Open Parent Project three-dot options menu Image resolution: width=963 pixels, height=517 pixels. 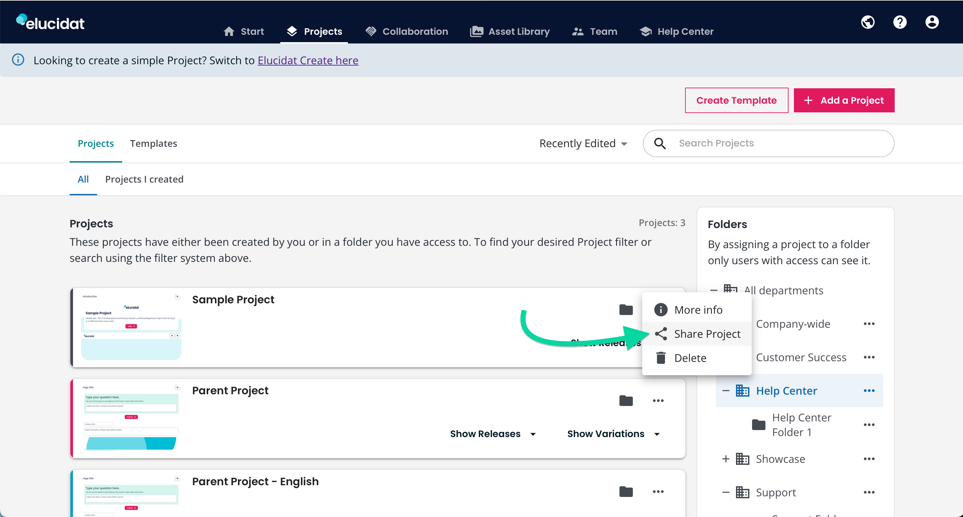point(658,401)
